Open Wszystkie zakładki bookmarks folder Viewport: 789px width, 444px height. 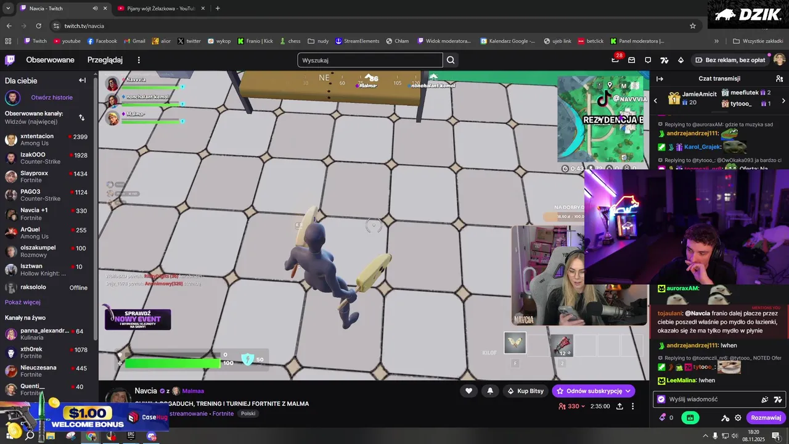(x=758, y=41)
